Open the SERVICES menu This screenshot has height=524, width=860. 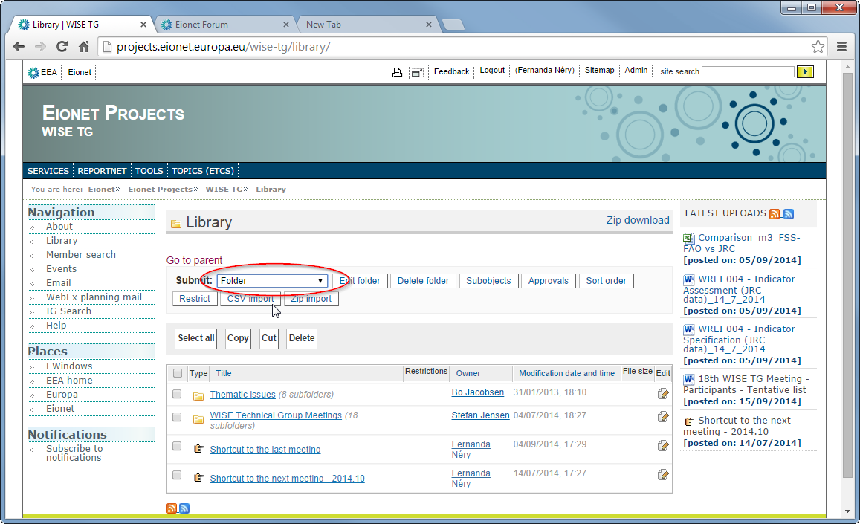(x=48, y=171)
